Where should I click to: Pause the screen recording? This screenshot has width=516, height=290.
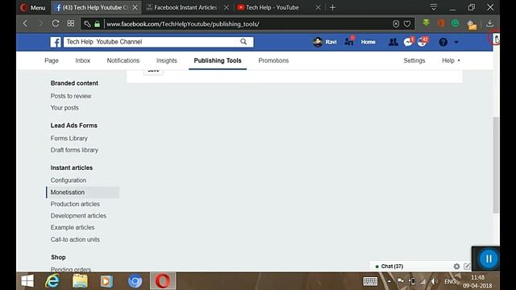(489, 259)
